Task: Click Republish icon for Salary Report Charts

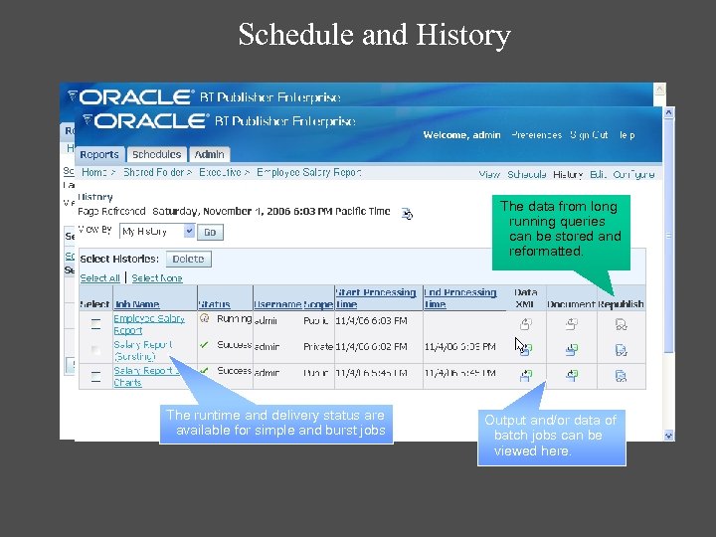Action: tap(621, 376)
